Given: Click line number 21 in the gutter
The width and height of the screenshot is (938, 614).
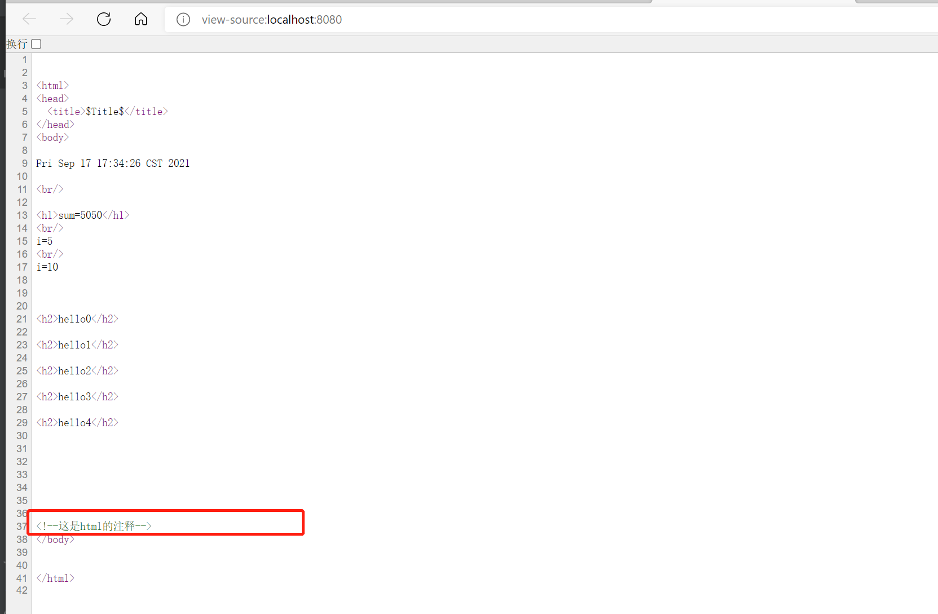Looking at the screenshot, I should tap(22, 319).
